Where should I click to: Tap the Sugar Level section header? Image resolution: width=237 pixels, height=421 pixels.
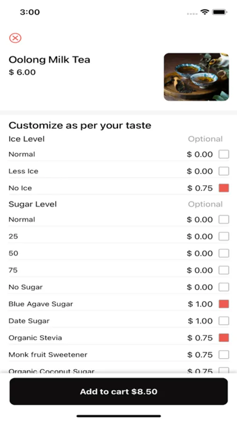pyautogui.click(x=33, y=204)
